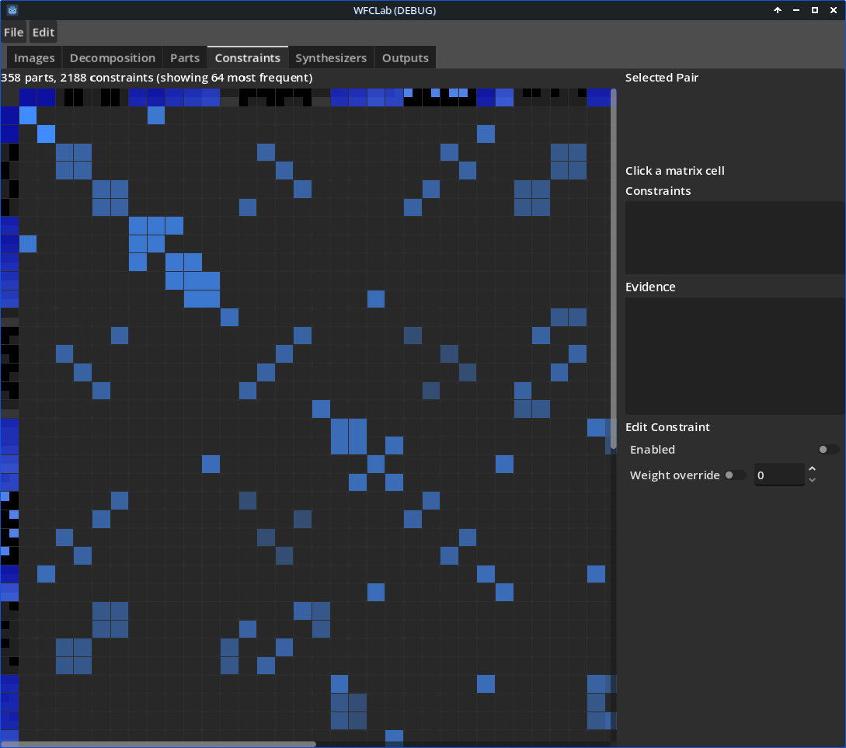Open the Parts tab
The width and height of the screenshot is (846, 748).
tap(185, 57)
